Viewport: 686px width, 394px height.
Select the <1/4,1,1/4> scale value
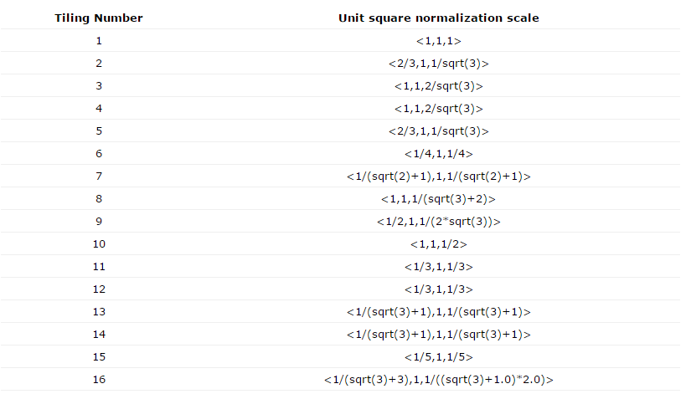(438, 153)
